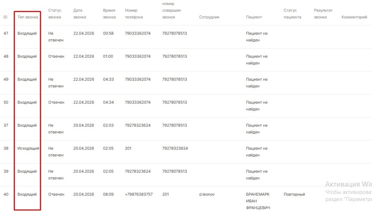
Task: Click employee d.leonov in row 40
Action: pyautogui.click(x=207, y=194)
